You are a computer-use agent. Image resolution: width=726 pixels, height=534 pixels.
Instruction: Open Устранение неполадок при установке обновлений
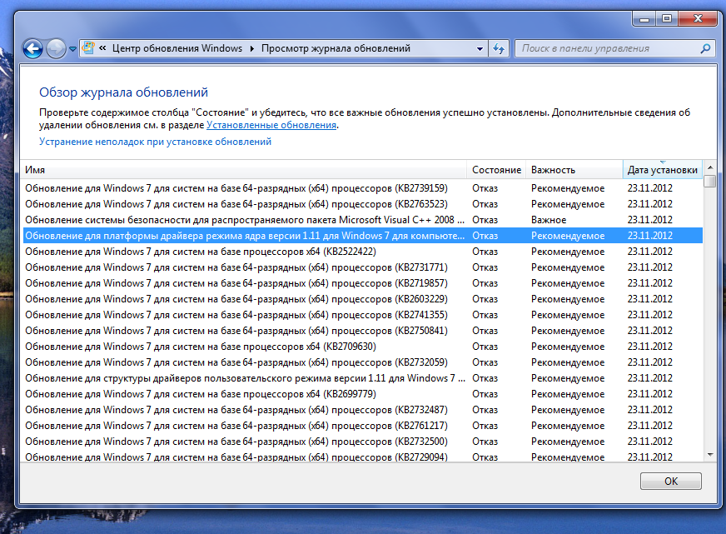155,142
